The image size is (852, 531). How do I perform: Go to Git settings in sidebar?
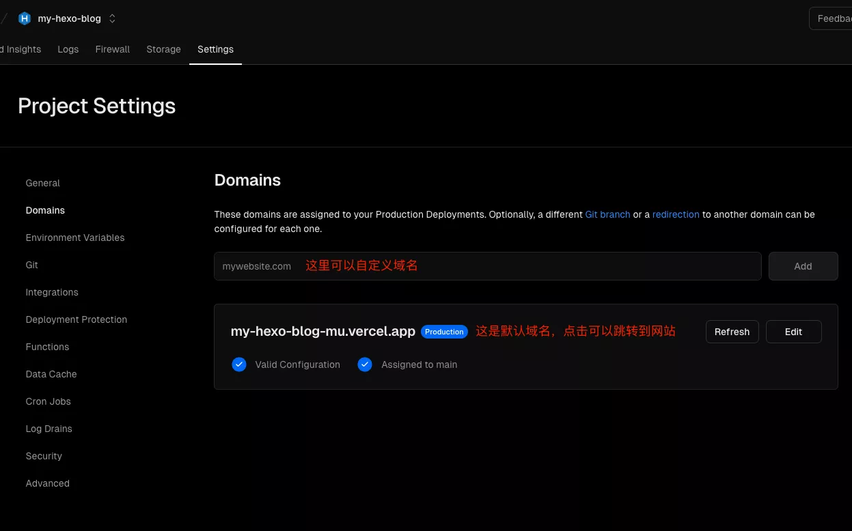click(32, 265)
